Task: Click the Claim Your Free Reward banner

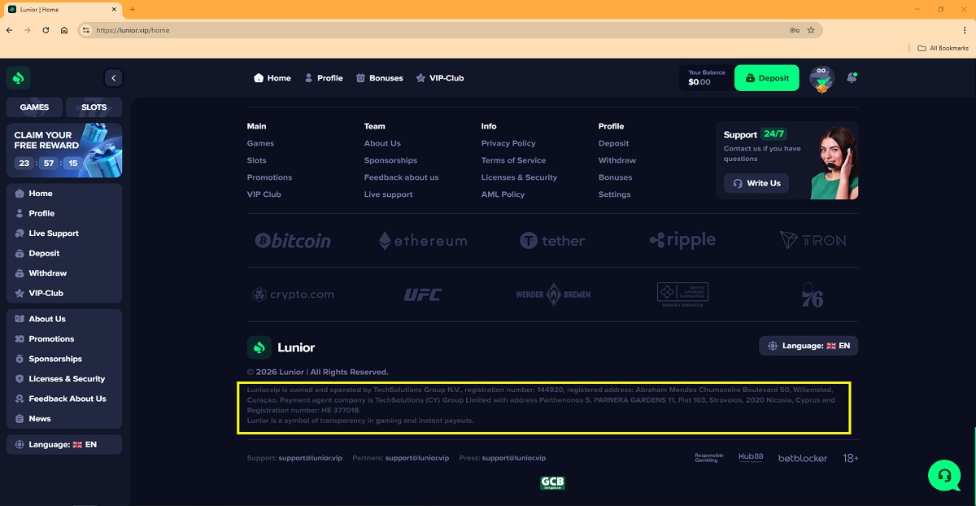Action: coord(64,150)
